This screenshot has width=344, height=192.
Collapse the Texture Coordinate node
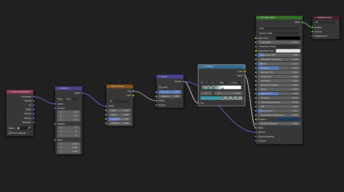[x=9, y=92]
